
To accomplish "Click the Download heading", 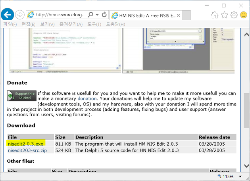I will (x=21, y=125).
